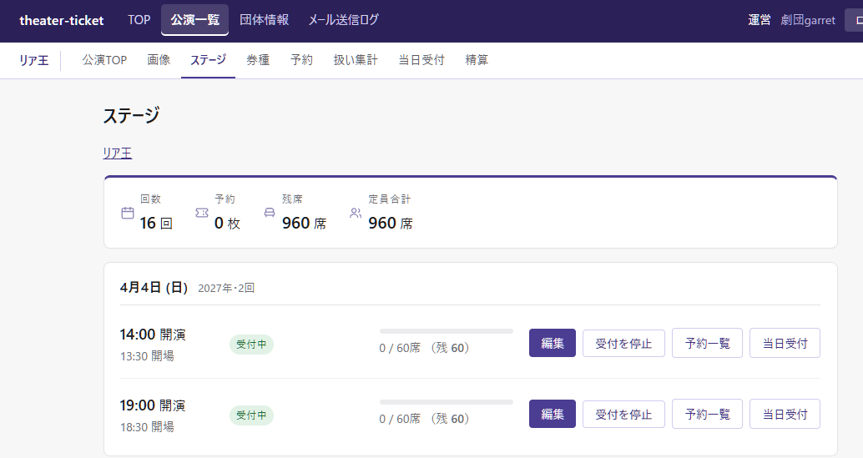The height and width of the screenshot is (458, 863).
Task: Click the calendar icon beside 回数
Action: click(128, 213)
